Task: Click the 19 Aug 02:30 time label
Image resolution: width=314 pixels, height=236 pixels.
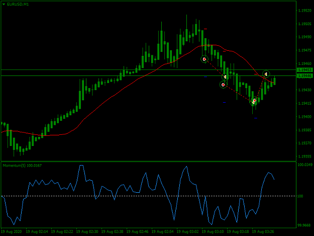Action: (87, 231)
